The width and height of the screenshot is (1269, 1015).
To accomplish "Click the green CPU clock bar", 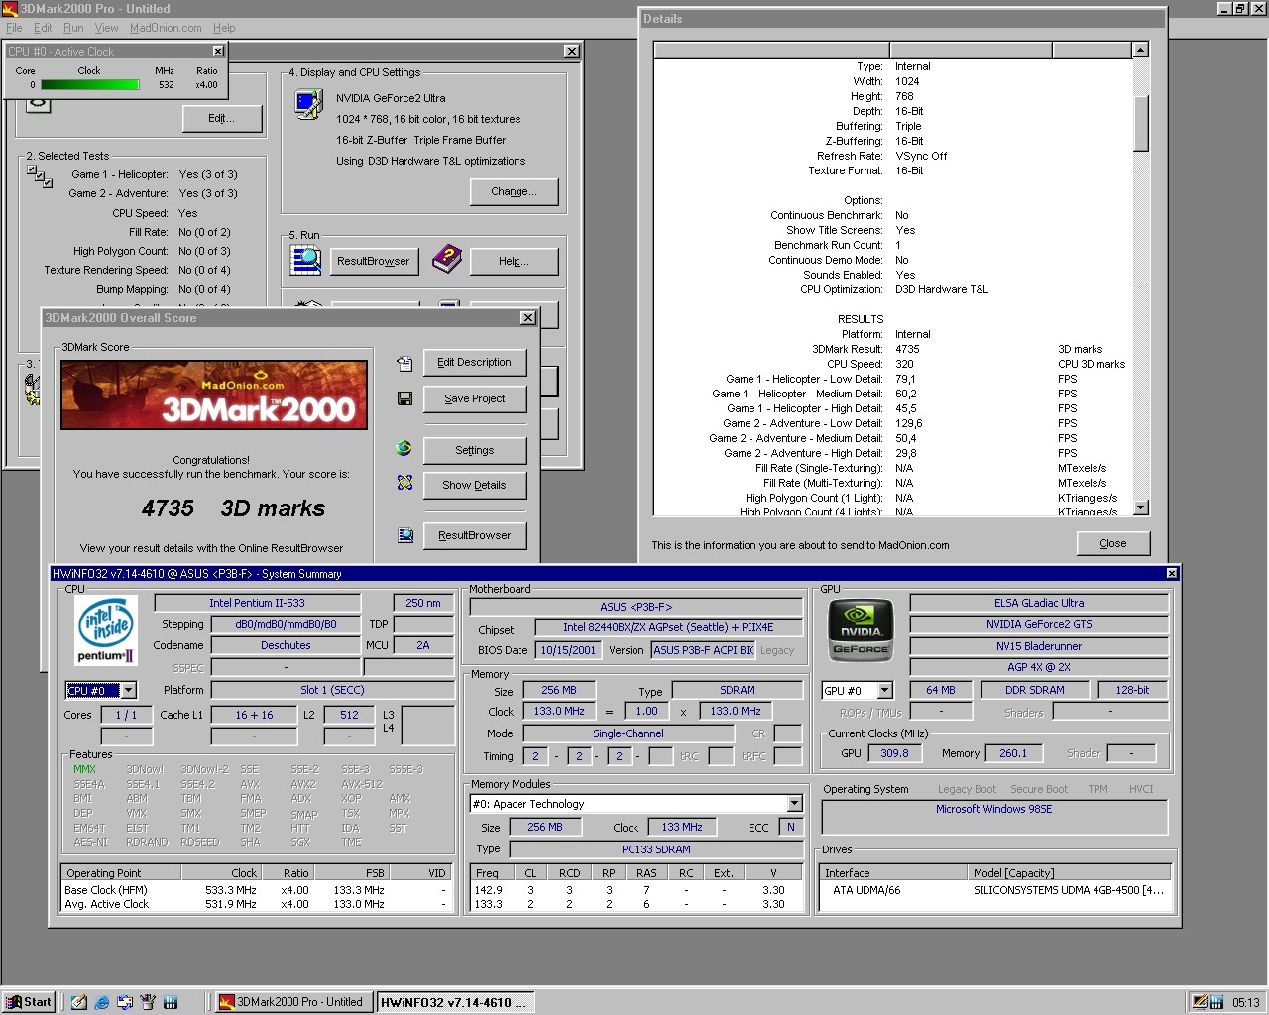I will click(x=90, y=85).
